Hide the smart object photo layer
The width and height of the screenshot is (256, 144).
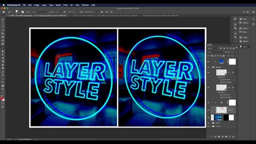click(208, 118)
